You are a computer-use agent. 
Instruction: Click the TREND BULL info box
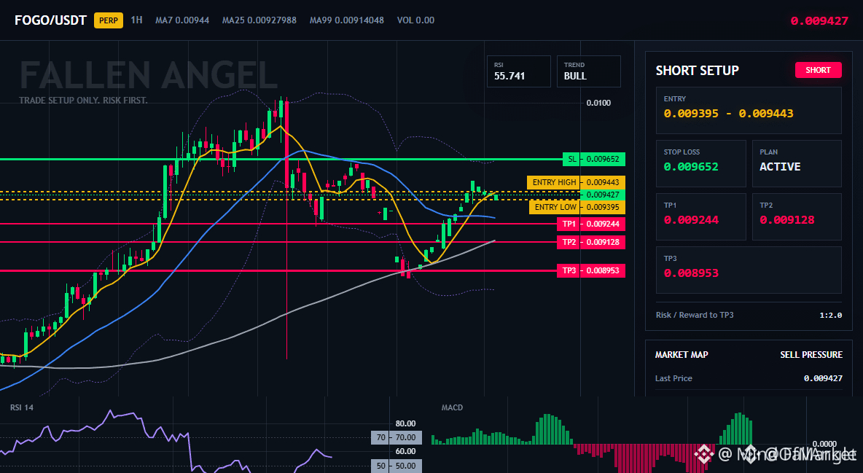tap(588, 71)
